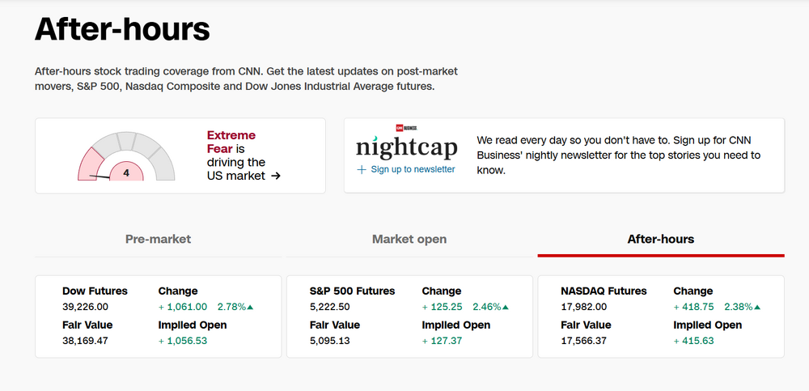Click the gauge value number 4
Image resolution: width=809 pixels, height=391 pixels.
point(126,172)
